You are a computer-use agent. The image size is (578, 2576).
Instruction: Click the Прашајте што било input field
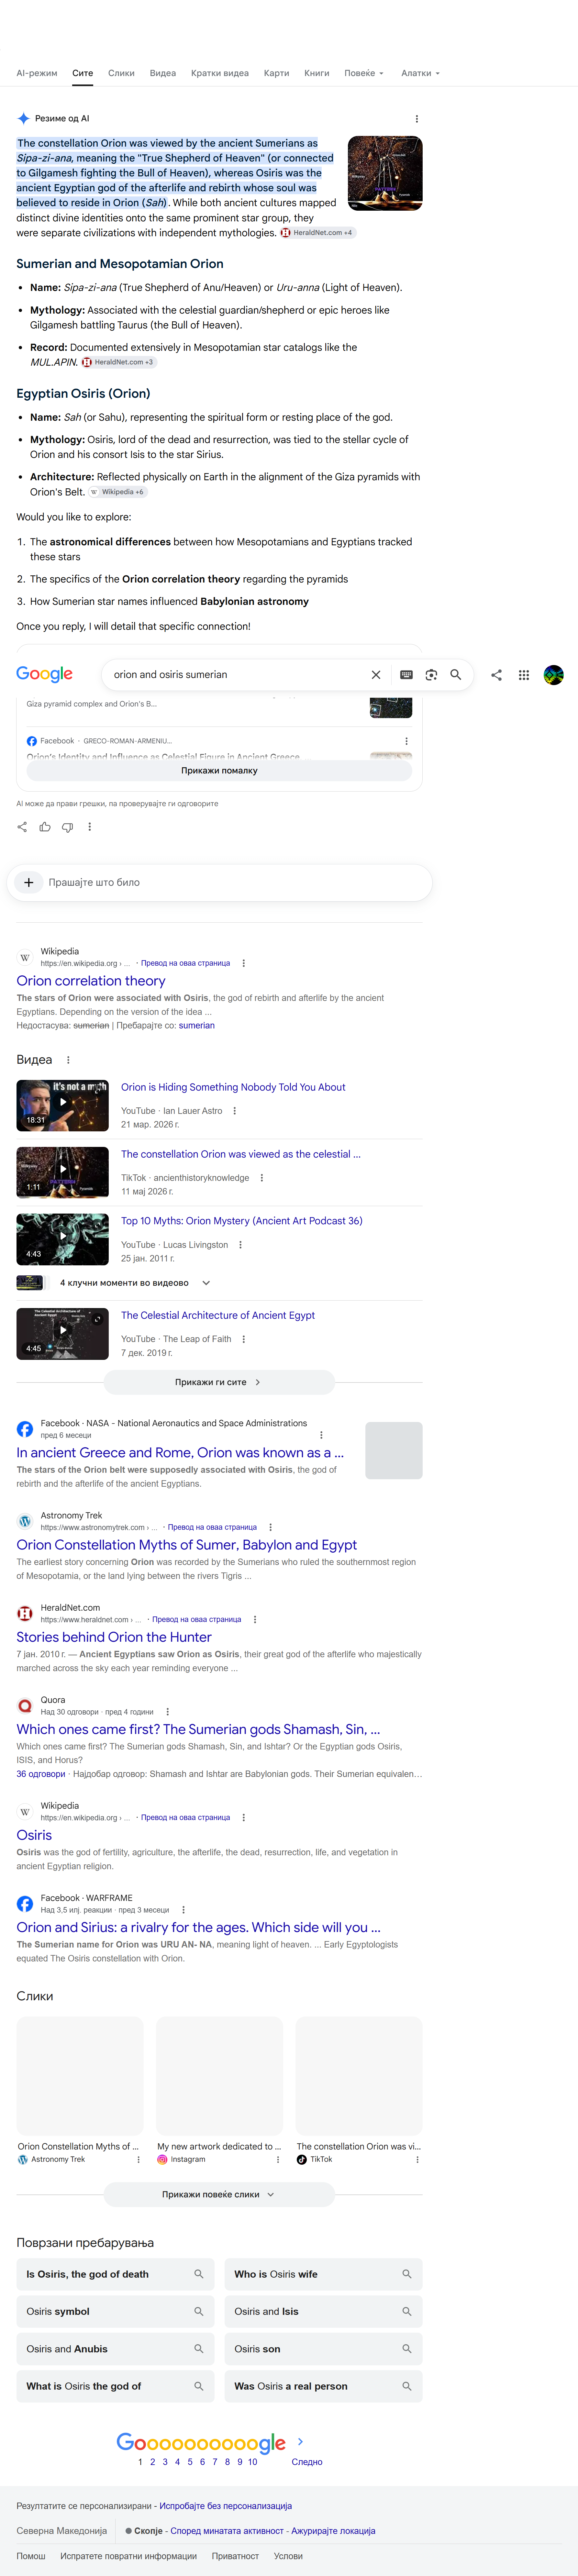pyautogui.click(x=235, y=883)
